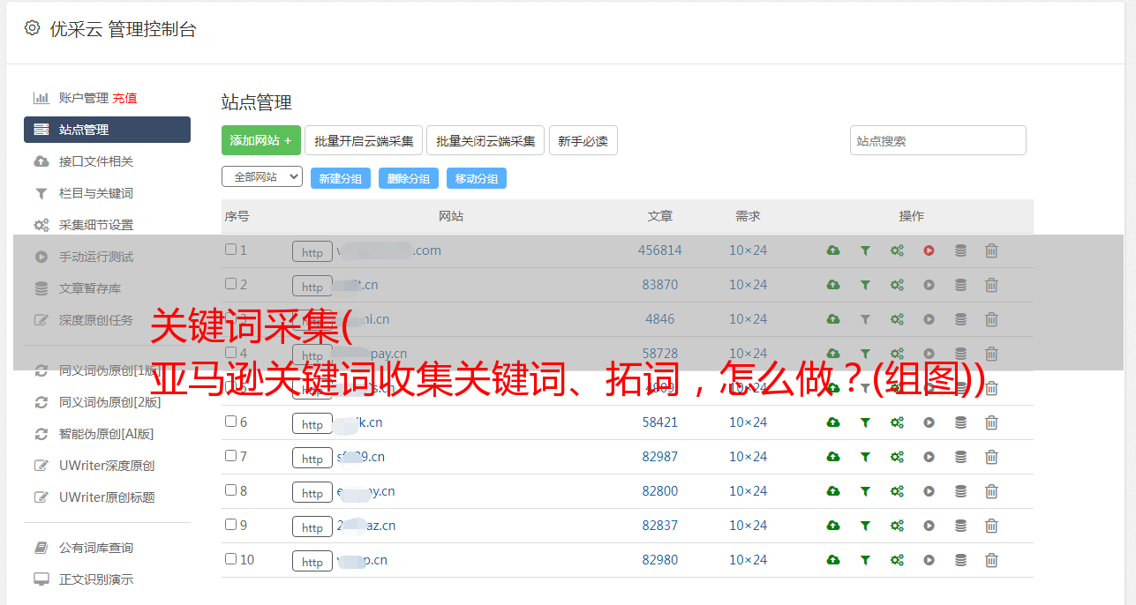
Task: Open the 全部网站 group dropdown
Action: (262, 177)
